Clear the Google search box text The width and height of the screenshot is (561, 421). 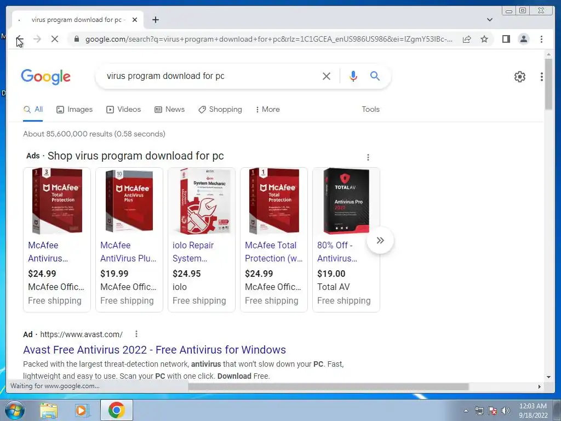pos(327,76)
